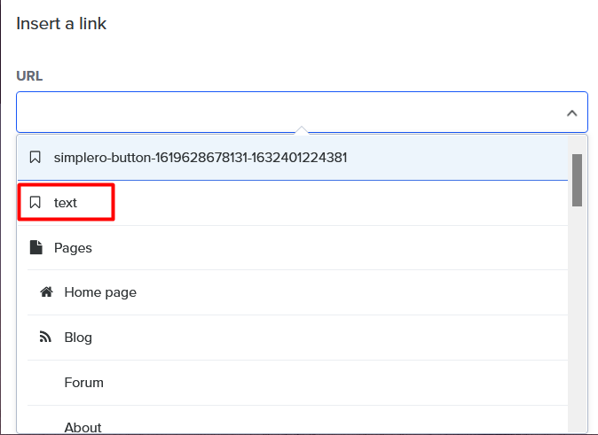Screen dimensions: 598x435
Task: Click the bookmark icon beside simplero-button anchor
Action: coord(35,158)
